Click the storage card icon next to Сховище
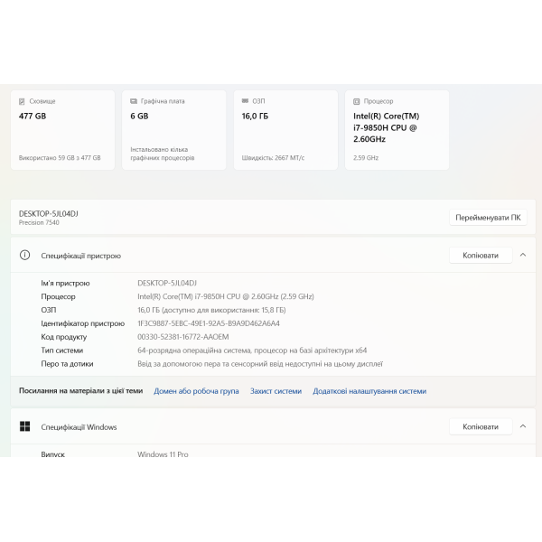Viewport: 542px width, 542px height. point(22,101)
